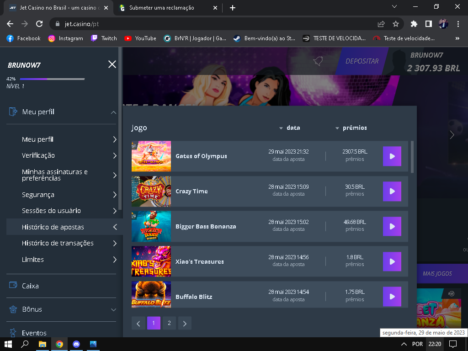Expand the Bônus menu section
Image resolution: width=468 pixels, height=351 pixels.
point(113,310)
